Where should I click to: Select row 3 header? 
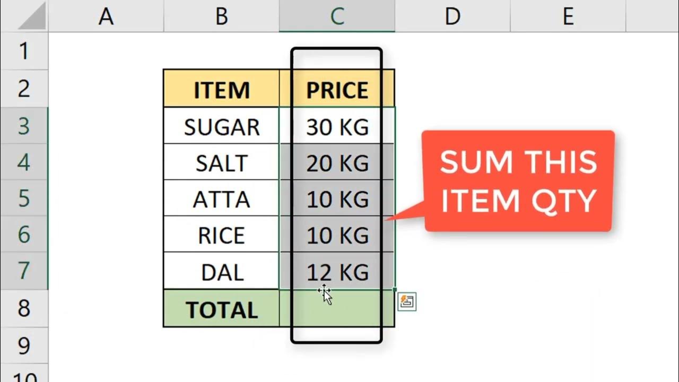click(x=24, y=126)
